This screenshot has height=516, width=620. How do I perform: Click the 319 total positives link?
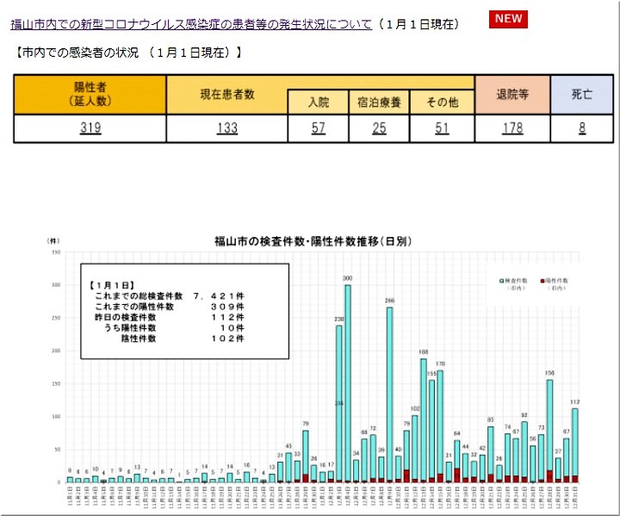(90, 128)
